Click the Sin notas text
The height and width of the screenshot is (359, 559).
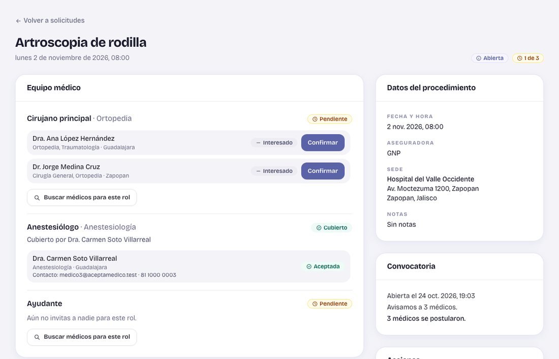[401, 224]
